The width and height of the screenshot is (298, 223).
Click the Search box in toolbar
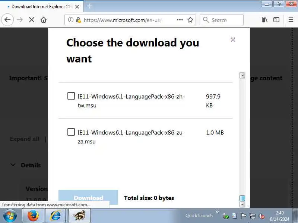pos(222,20)
